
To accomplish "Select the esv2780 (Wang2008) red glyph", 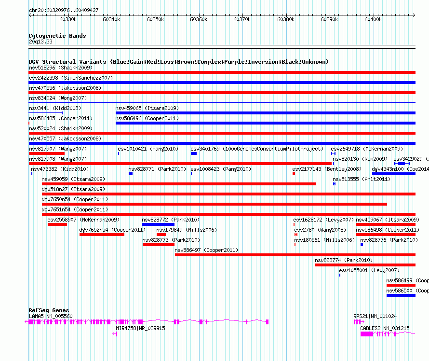I will coord(296,235).
